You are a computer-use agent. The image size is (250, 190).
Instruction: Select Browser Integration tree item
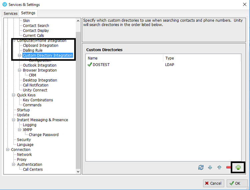click(40, 70)
